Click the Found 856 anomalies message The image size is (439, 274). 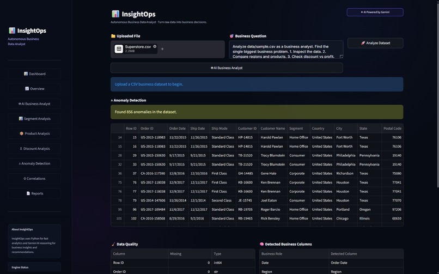point(257,112)
